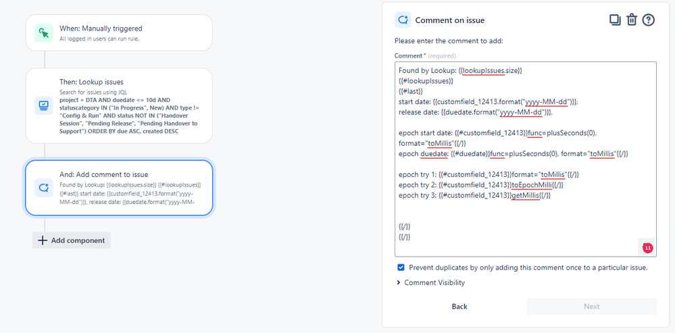675x333 pixels.
Task: Click inside the Comment text area
Action: click(526, 159)
